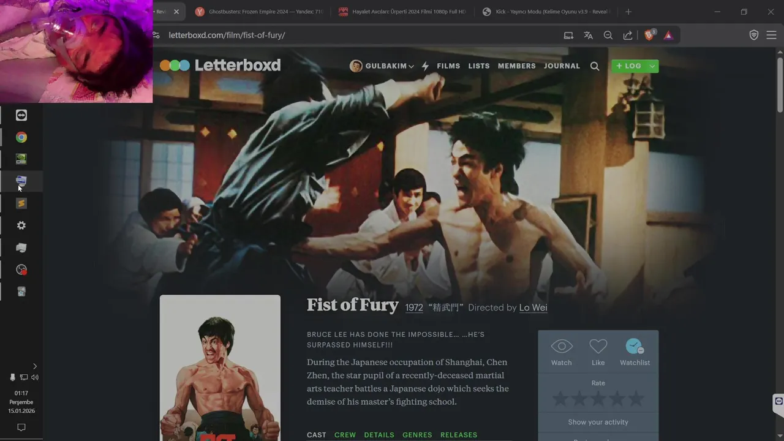Select the CAST tab
This screenshot has height=441, width=784.
click(317, 435)
